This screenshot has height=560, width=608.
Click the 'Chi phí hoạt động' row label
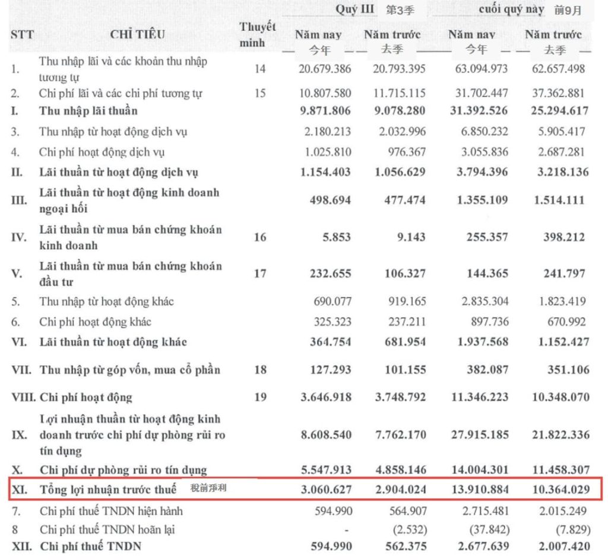point(86,397)
